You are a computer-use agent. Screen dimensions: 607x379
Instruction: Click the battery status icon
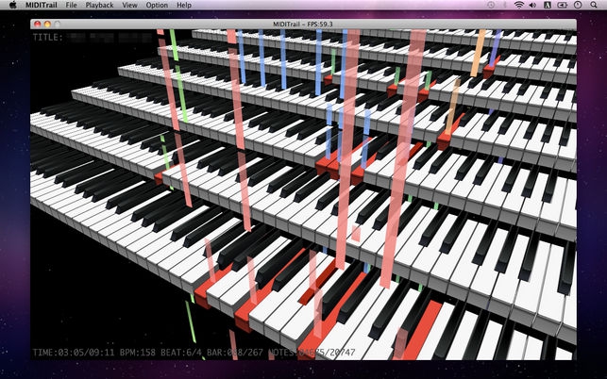[x=562, y=5]
